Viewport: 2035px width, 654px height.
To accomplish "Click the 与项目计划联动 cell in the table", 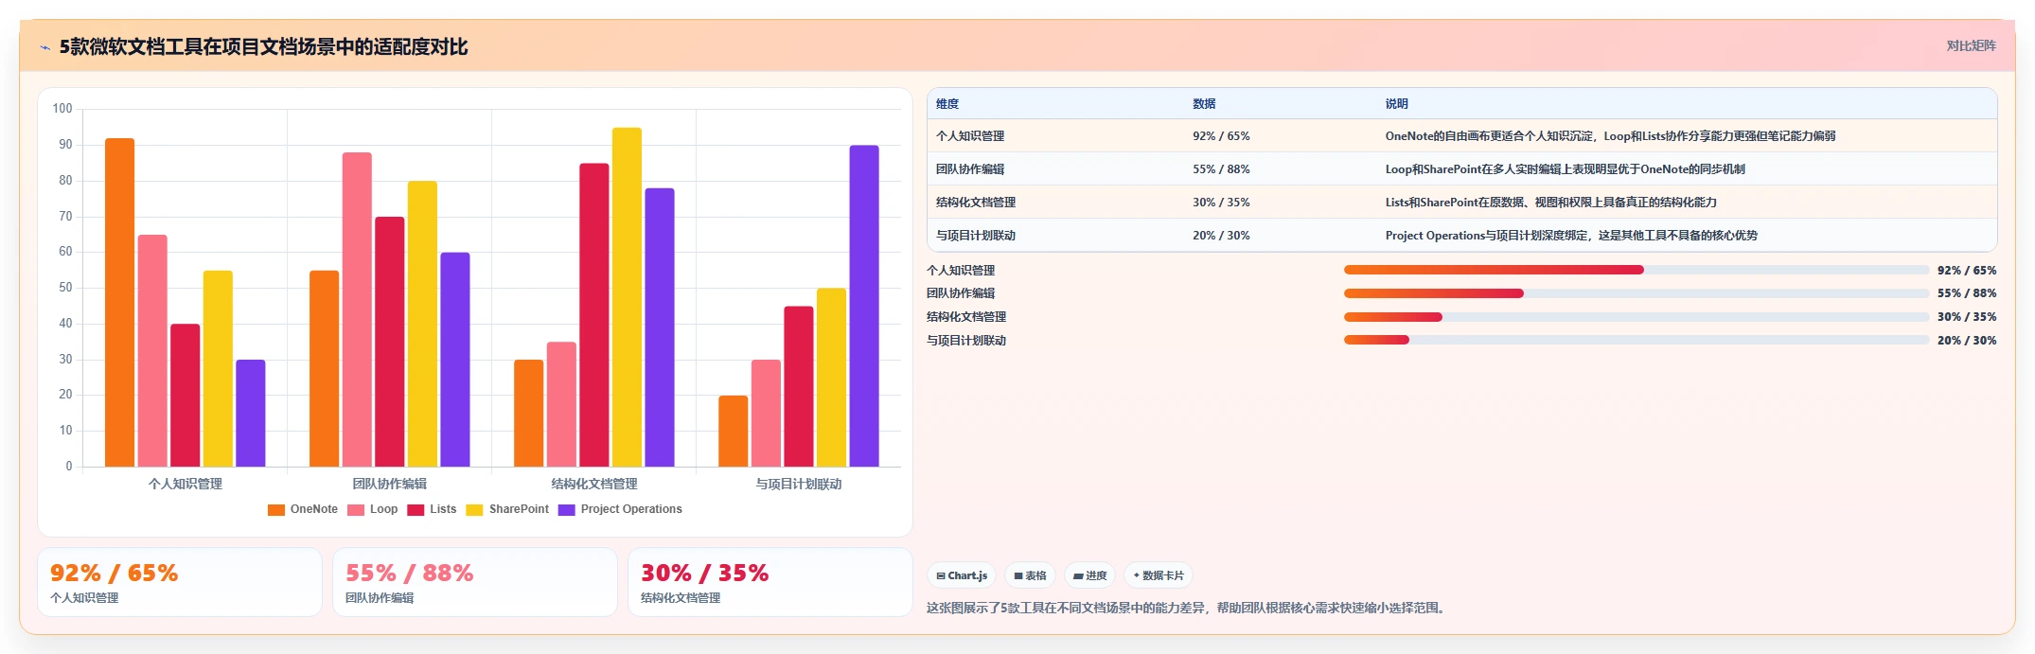I will point(976,236).
